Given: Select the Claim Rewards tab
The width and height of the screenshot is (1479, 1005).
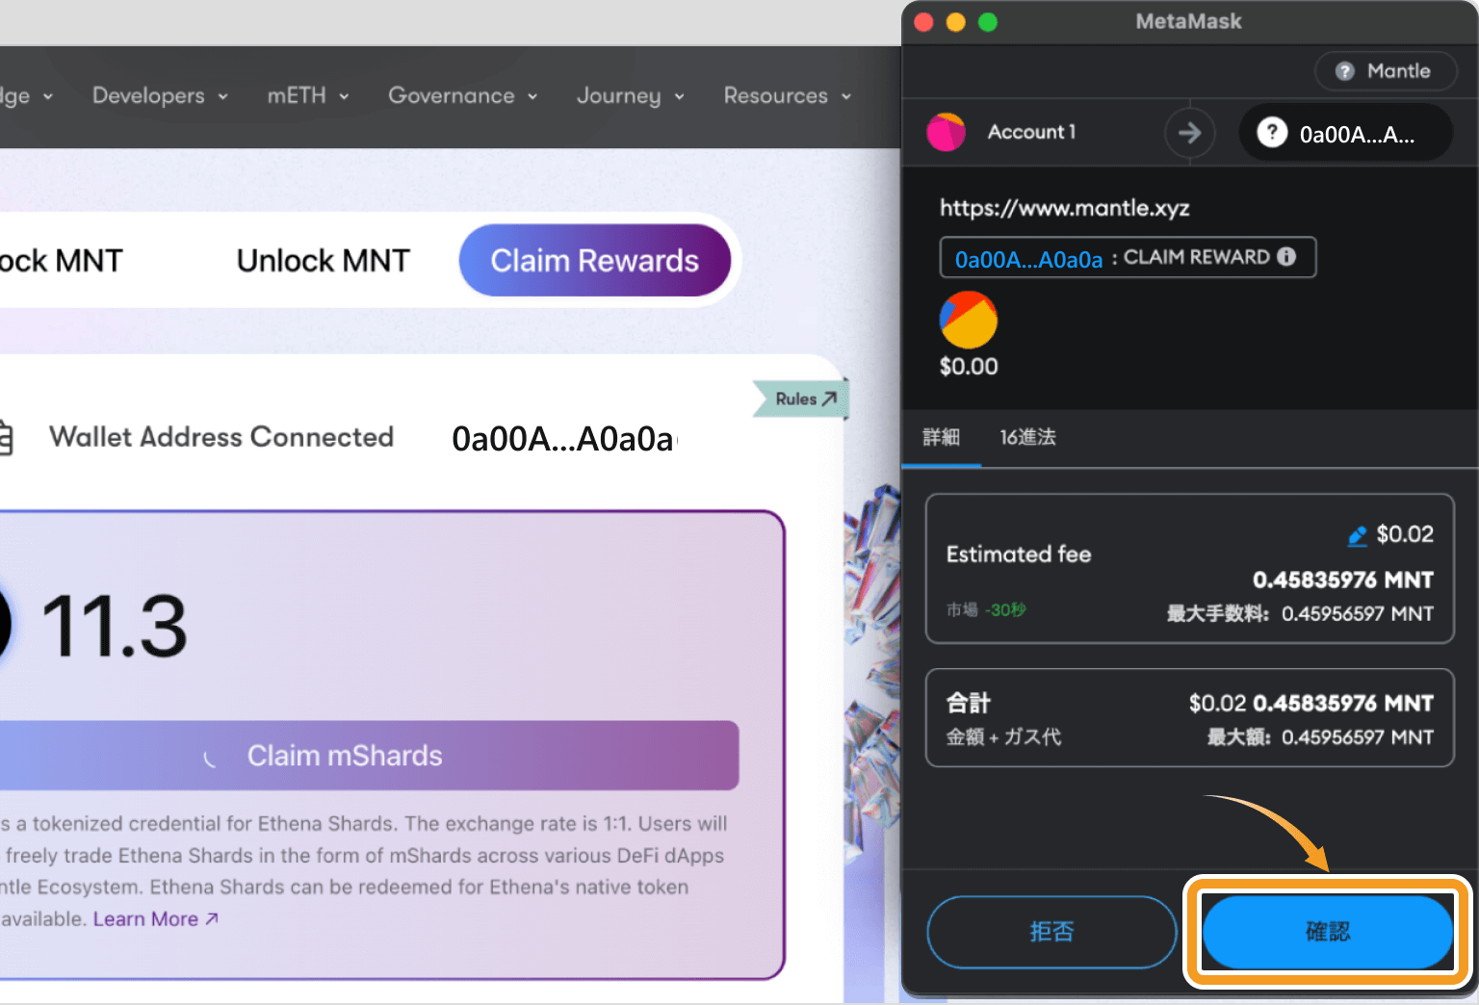Looking at the screenshot, I should pyautogui.click(x=595, y=260).
